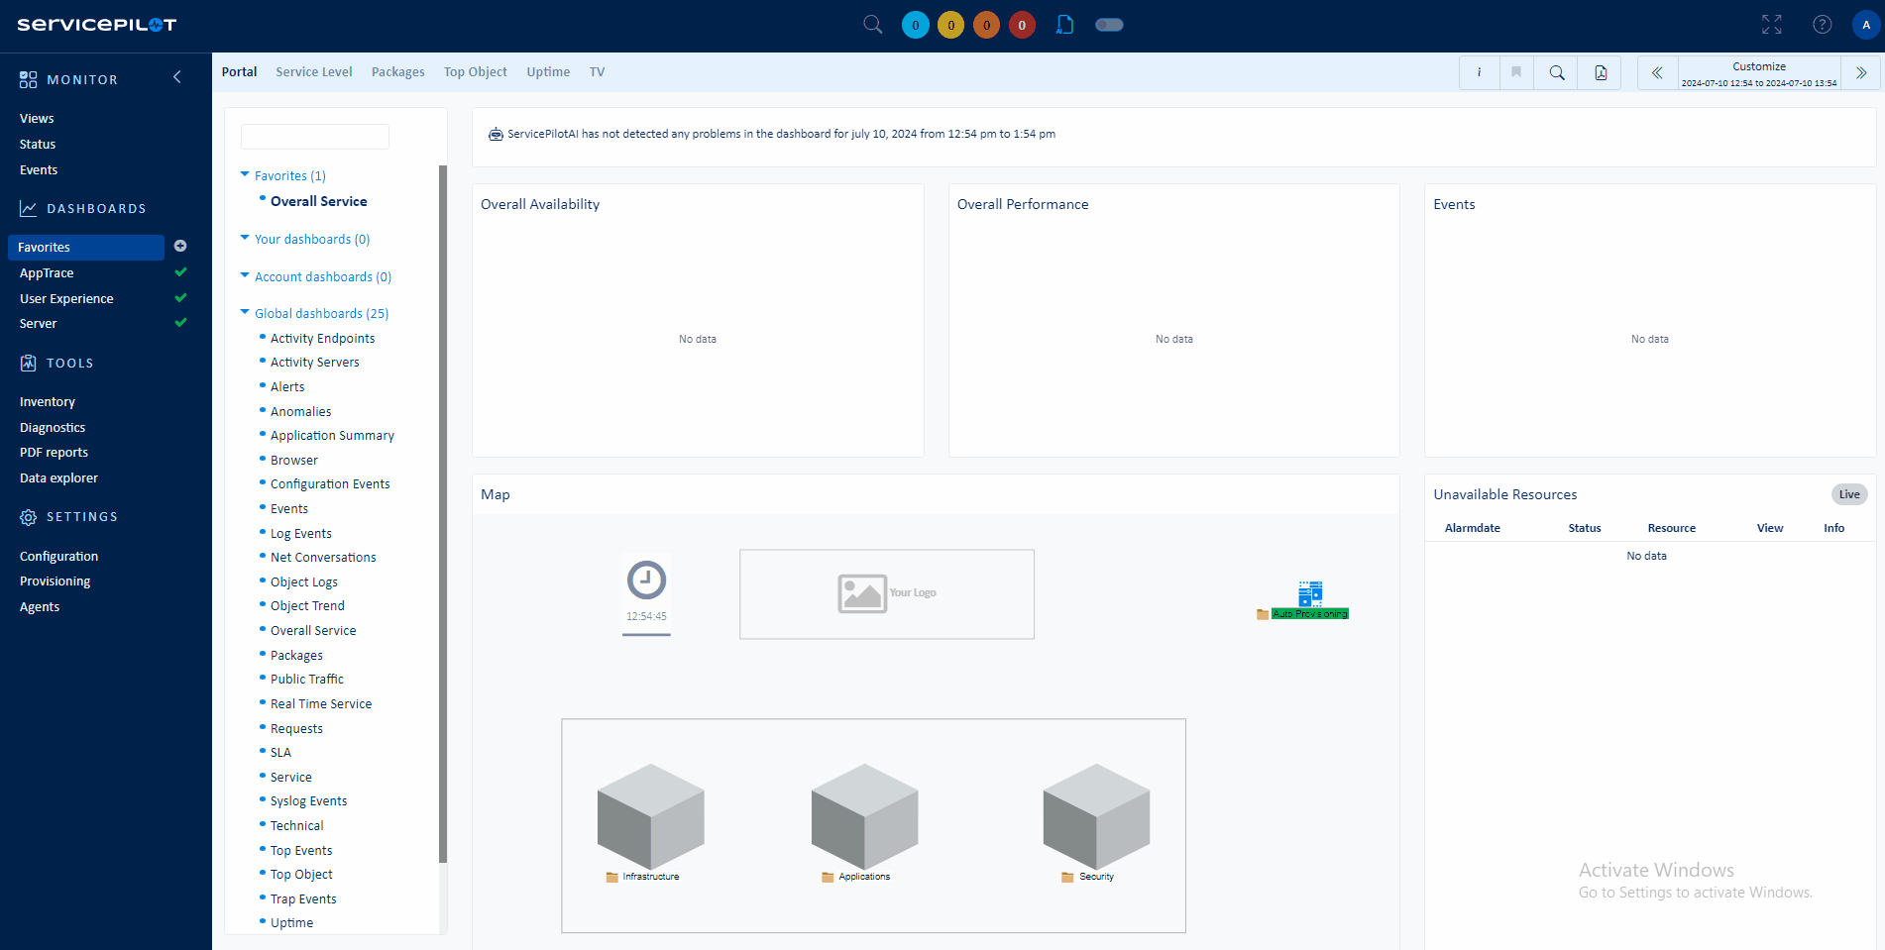Click the Server green checkmark

pyautogui.click(x=180, y=322)
